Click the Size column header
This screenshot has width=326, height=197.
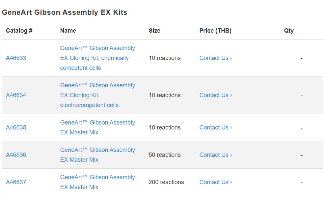pos(154,31)
